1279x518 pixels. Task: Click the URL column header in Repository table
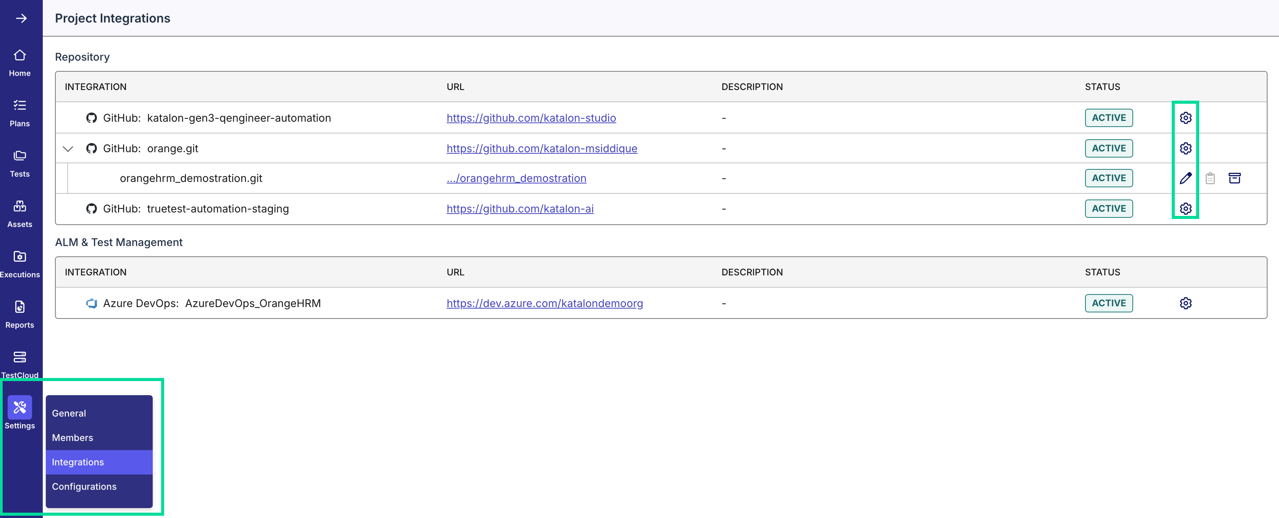455,87
